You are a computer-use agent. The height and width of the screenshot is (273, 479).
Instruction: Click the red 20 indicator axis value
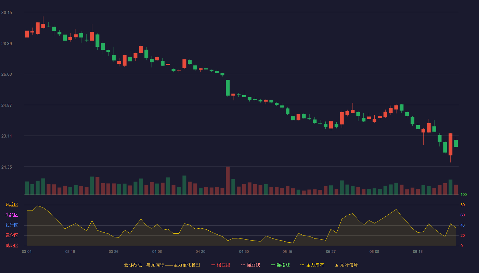463,235
